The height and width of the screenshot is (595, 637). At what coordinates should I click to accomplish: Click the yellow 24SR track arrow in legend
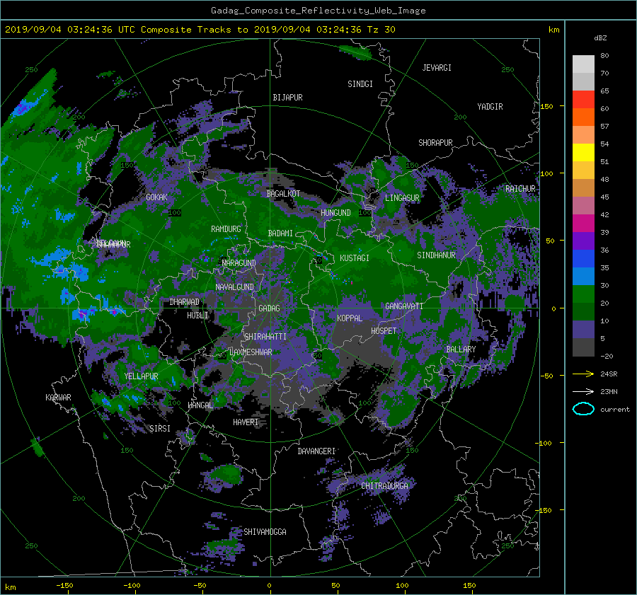click(x=583, y=374)
